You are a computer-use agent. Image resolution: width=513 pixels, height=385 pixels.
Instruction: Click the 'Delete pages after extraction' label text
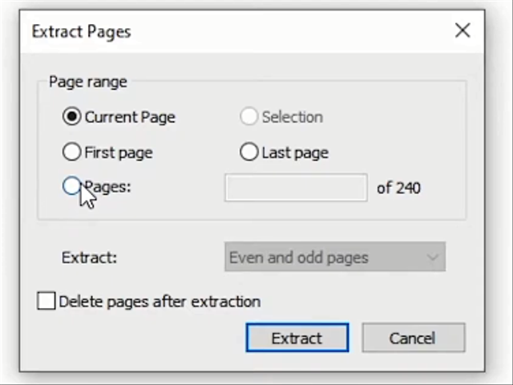coord(160,302)
